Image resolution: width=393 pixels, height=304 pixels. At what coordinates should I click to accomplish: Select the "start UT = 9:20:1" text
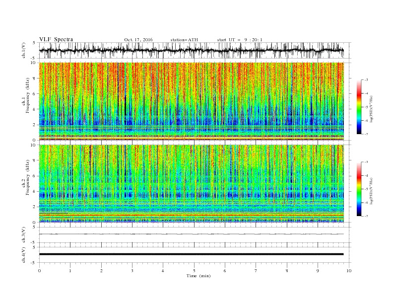click(240, 40)
